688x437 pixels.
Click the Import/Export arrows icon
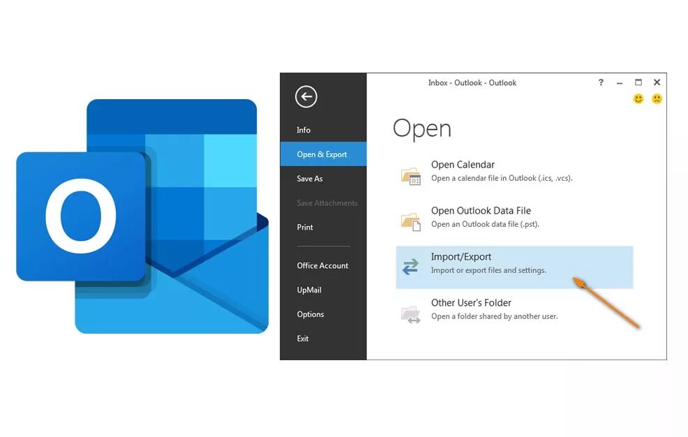click(410, 267)
